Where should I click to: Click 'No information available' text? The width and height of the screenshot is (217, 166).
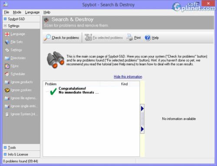[179, 119]
